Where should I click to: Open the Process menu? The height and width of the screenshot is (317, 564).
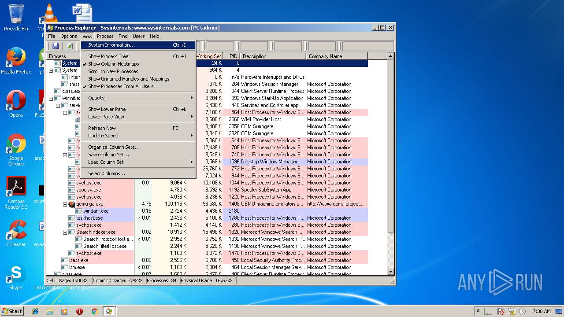105,36
